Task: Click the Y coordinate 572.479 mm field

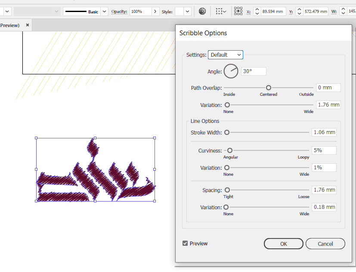Action: click(x=316, y=11)
